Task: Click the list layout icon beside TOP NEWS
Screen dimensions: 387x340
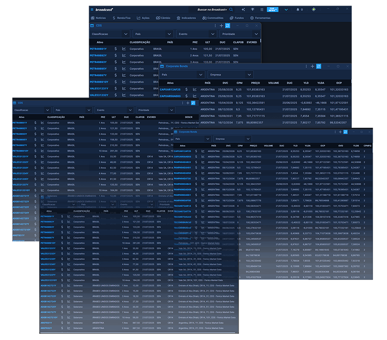Action: pos(262,10)
